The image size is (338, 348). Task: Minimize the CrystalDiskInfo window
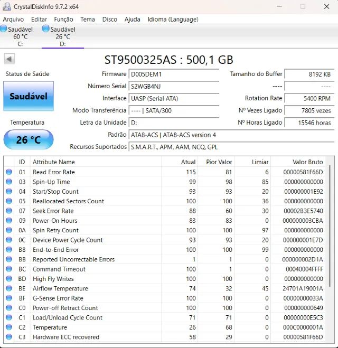tap(279, 6)
